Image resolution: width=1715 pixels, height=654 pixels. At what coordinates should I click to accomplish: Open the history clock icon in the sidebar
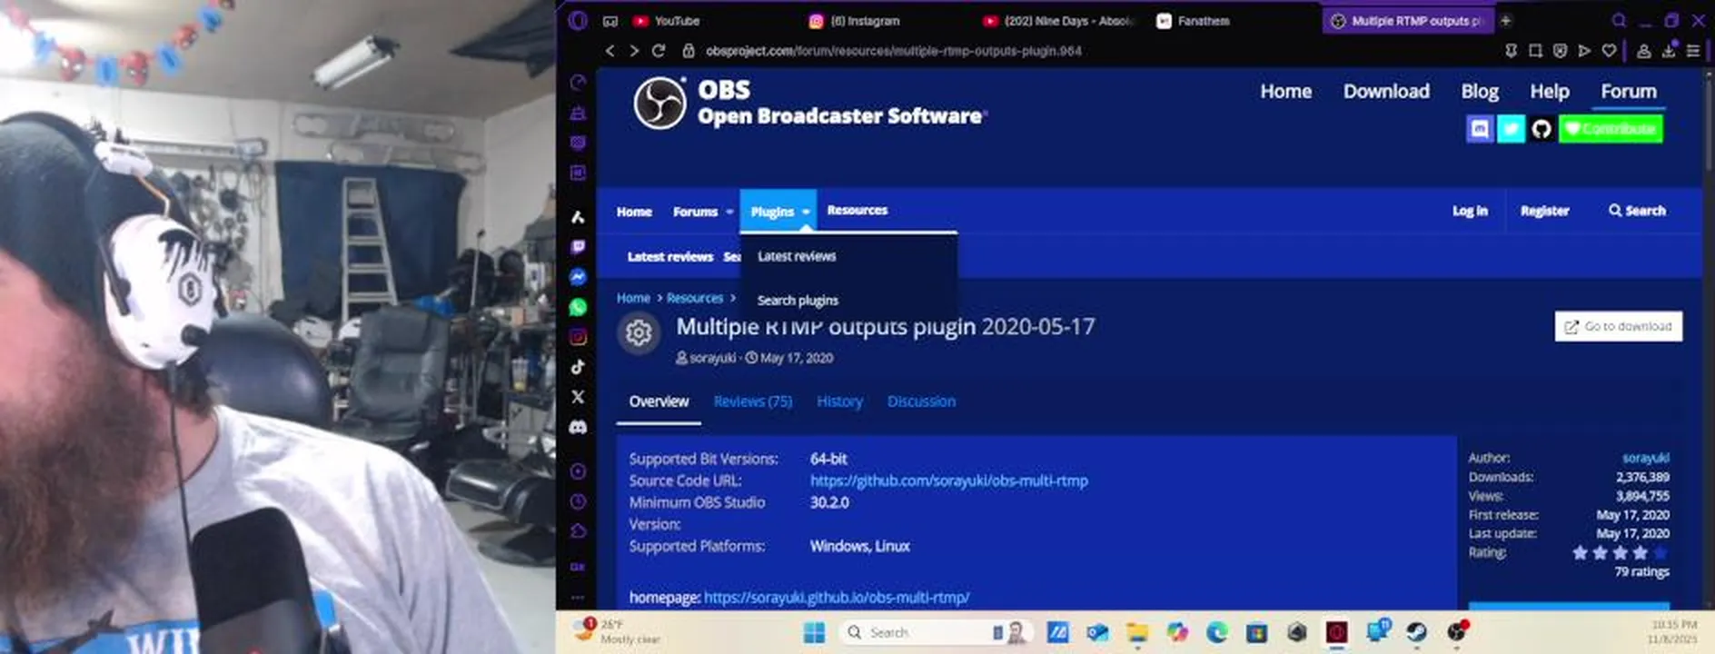[x=578, y=501]
